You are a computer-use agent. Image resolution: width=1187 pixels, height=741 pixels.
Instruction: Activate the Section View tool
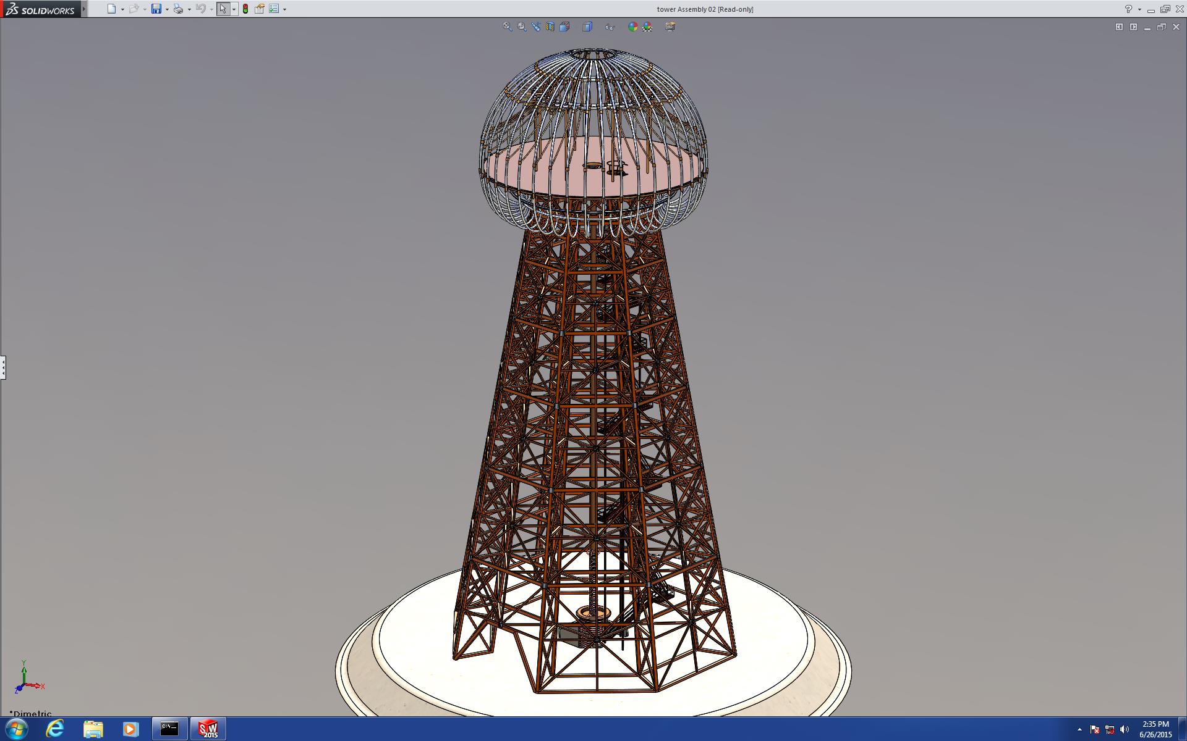tap(550, 27)
